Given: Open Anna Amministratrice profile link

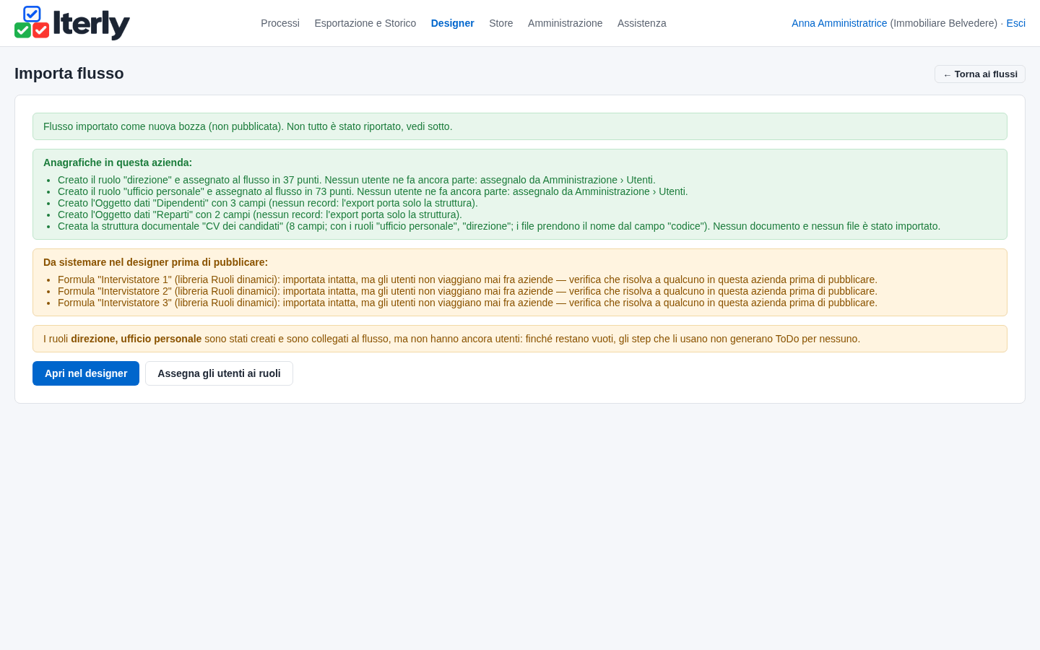Looking at the screenshot, I should tap(839, 23).
